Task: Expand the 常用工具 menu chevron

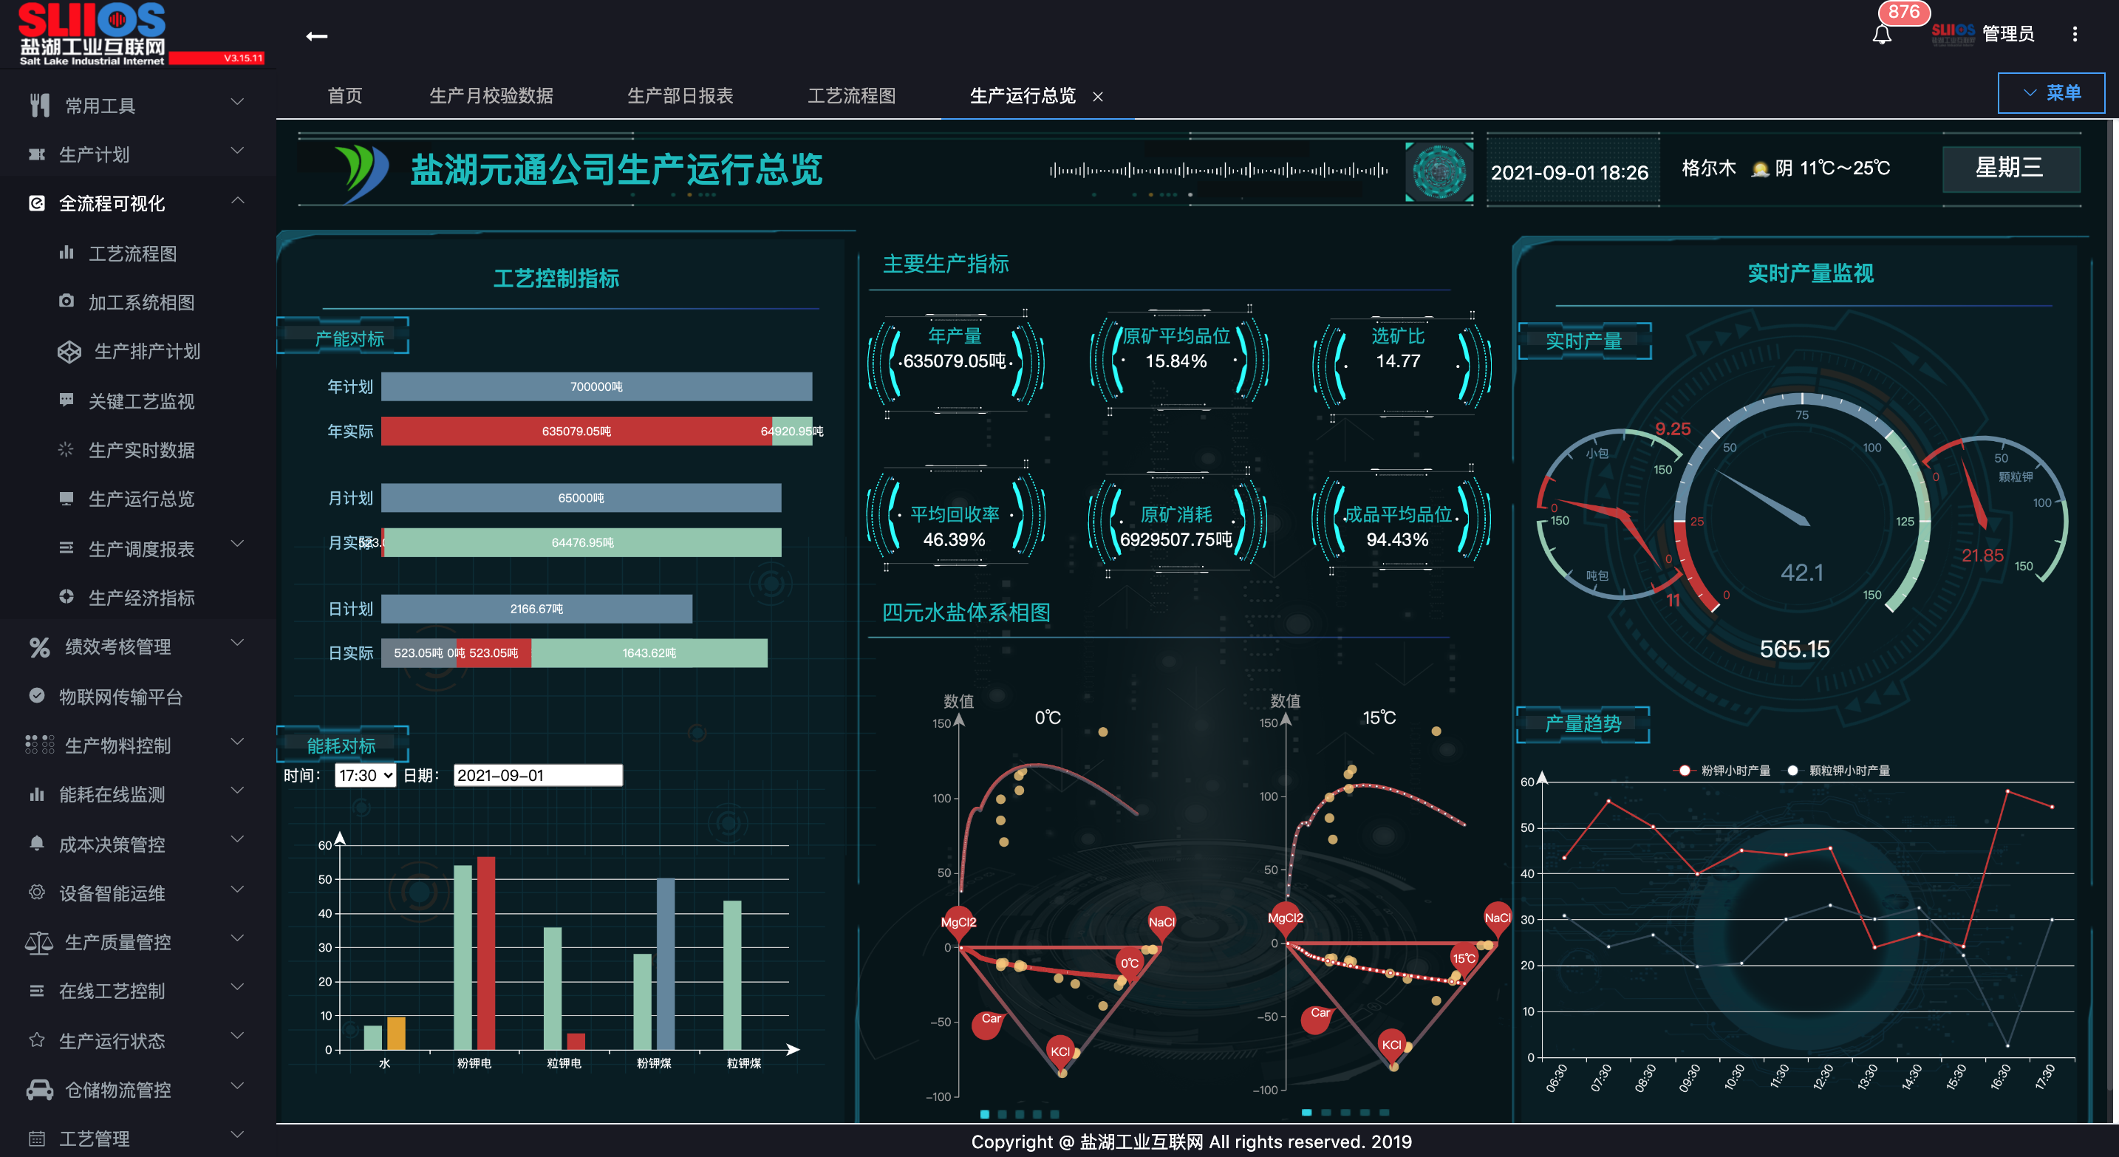Action: (237, 102)
